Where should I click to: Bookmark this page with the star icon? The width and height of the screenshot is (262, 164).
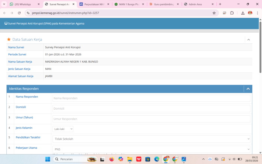[x=214, y=12]
